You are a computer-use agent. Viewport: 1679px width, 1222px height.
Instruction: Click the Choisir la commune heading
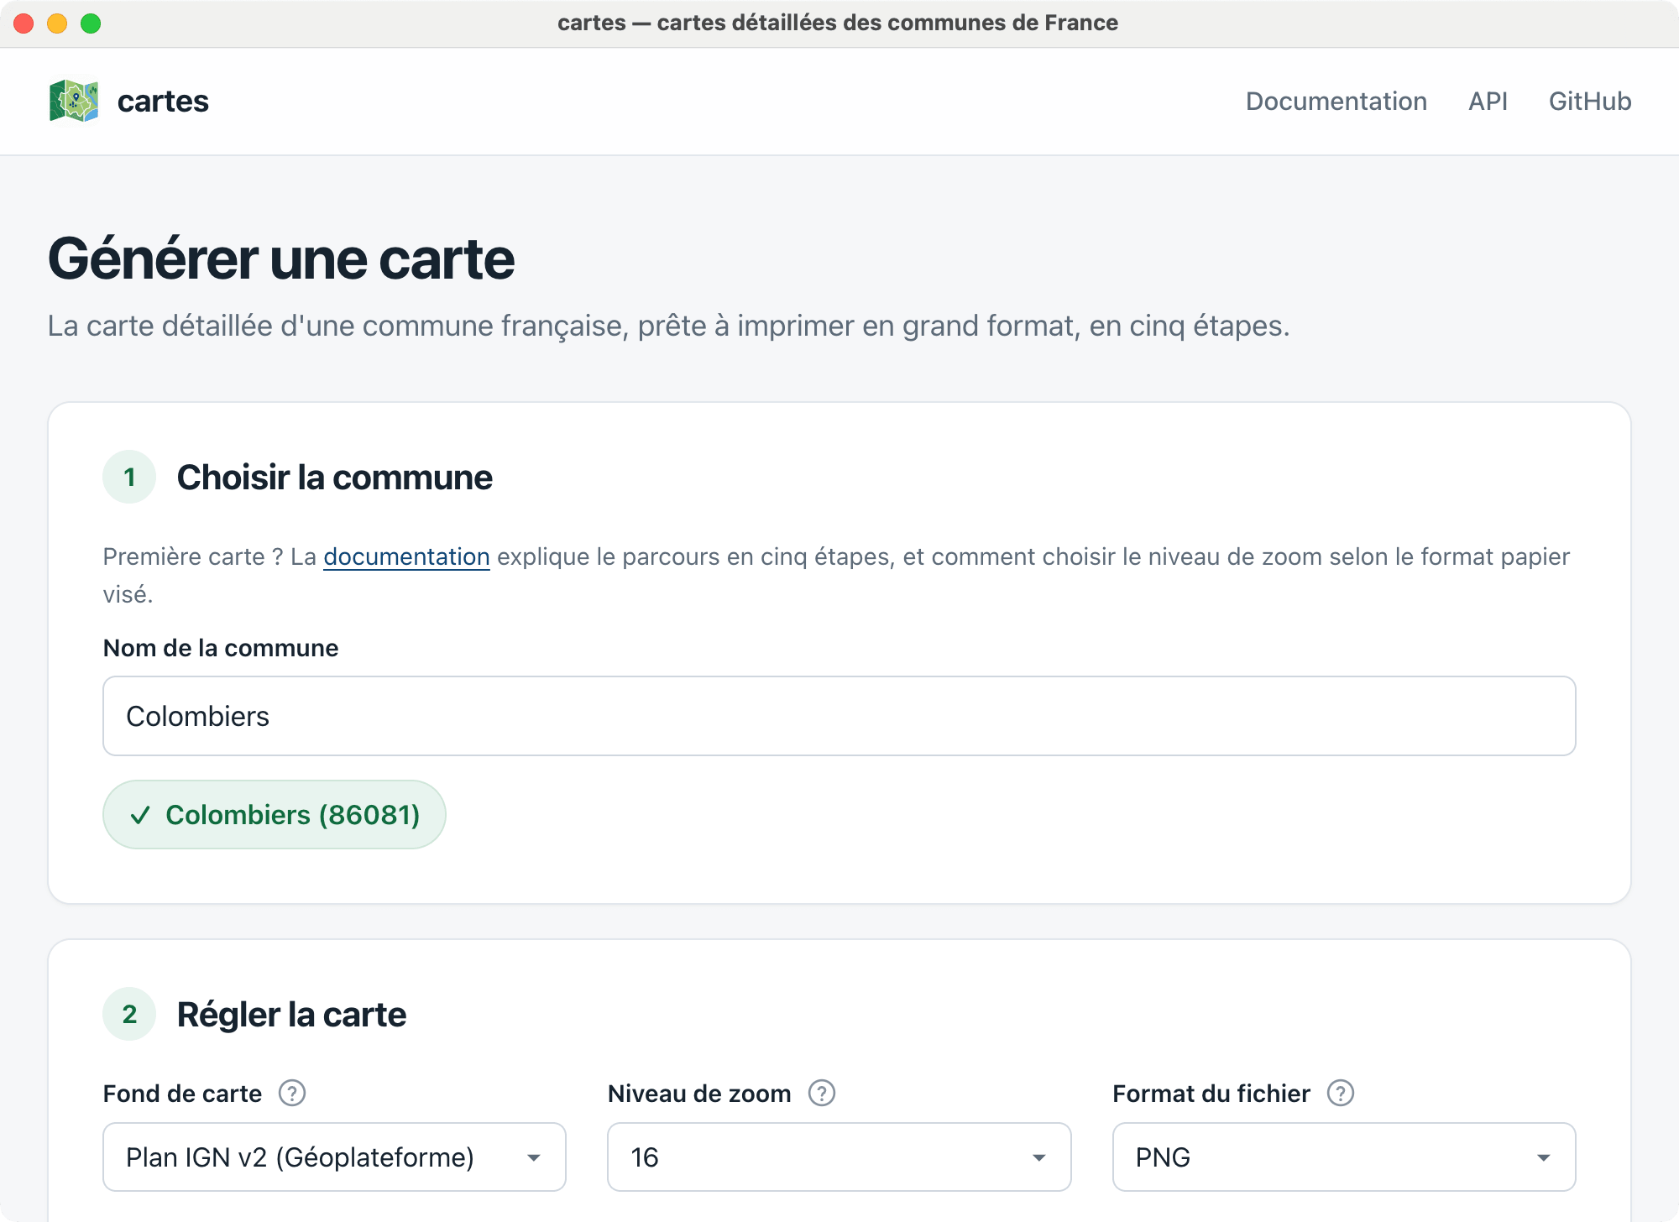point(334,478)
